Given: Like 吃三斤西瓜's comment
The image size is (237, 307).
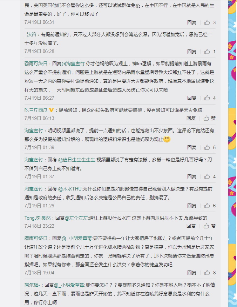Looking at the screenshot, I should click(206, 118).
